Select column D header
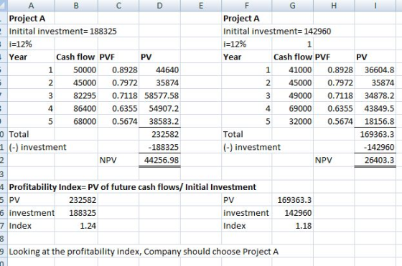Image resolution: width=402 pixels, height=266 pixels. pos(159,5)
